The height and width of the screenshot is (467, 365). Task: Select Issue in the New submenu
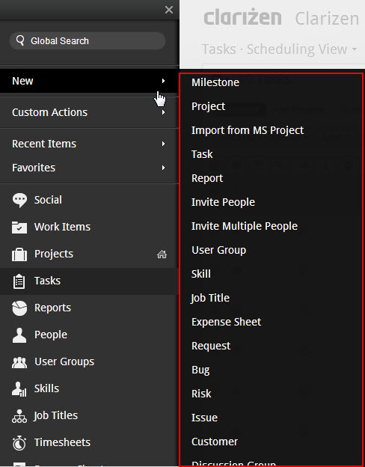[204, 418]
